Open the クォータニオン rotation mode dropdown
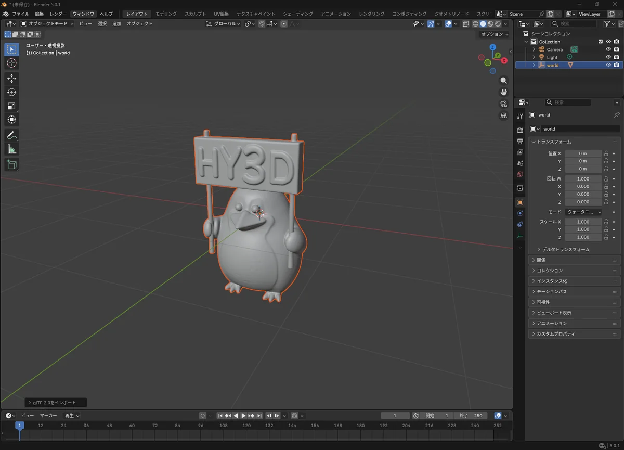 click(x=583, y=212)
